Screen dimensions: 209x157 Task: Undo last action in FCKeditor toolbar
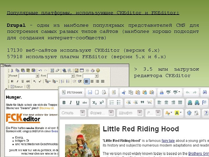coord(40,70)
